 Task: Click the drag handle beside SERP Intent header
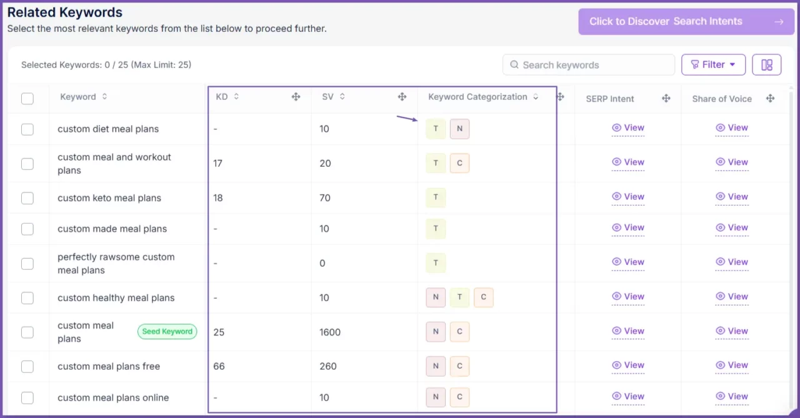pos(666,99)
